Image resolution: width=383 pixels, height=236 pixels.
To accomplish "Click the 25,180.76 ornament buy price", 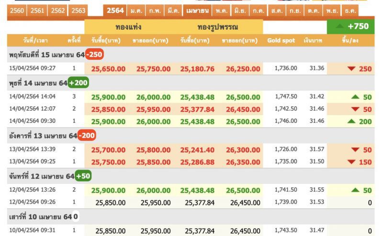I will coord(197,69).
